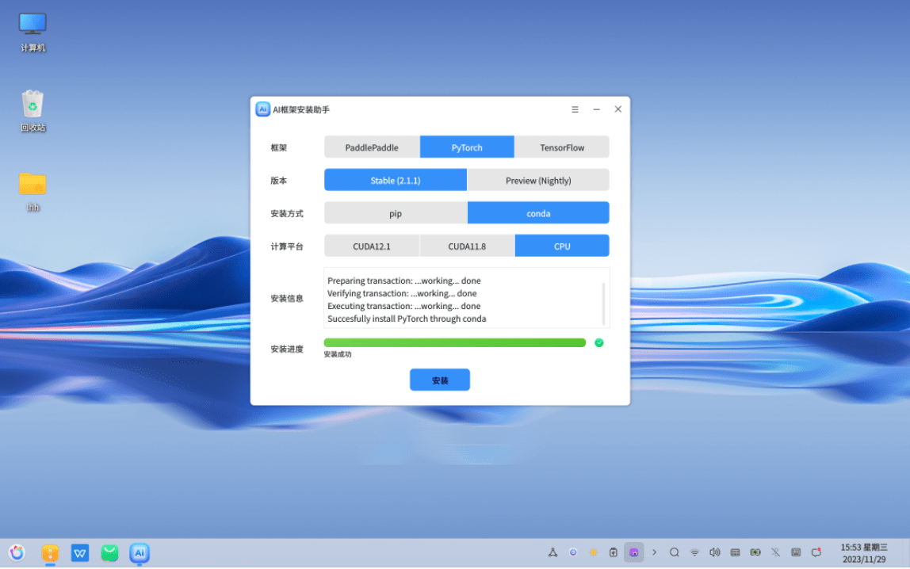The width and height of the screenshot is (910, 569).
Task: Click inside the installation log area
Action: pyautogui.click(x=466, y=300)
